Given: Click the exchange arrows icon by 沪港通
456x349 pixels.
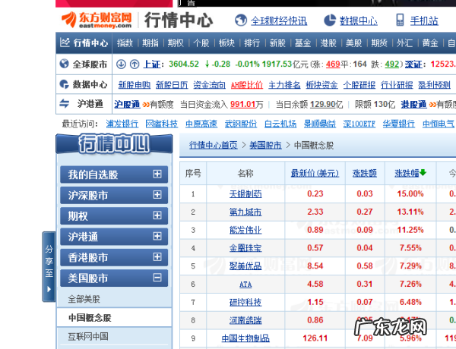Looking at the screenshot, I should 65,103.
